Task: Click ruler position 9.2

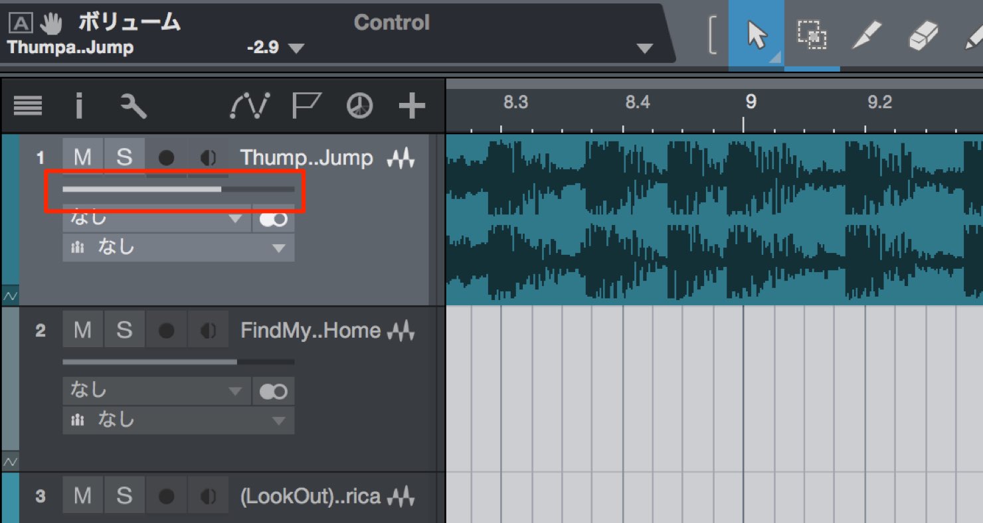Action: click(x=879, y=102)
